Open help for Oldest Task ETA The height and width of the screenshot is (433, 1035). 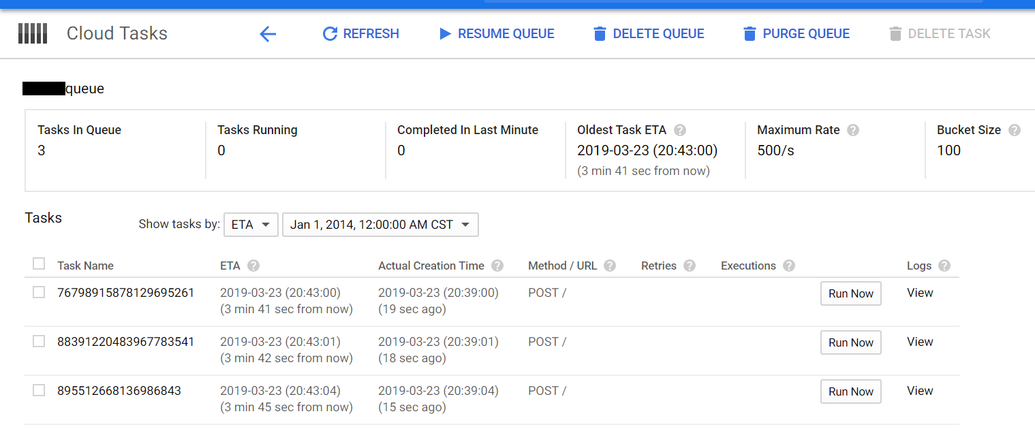tap(680, 130)
